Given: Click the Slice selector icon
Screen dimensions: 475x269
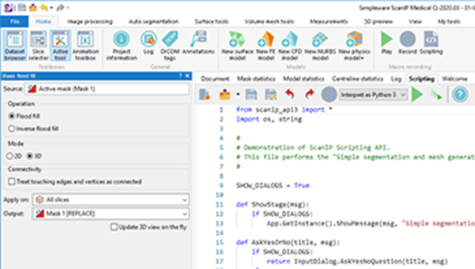Looking at the screenshot, I should click(x=39, y=46).
